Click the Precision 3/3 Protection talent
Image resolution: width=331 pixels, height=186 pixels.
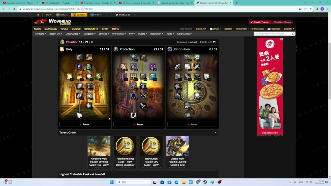tap(124, 67)
